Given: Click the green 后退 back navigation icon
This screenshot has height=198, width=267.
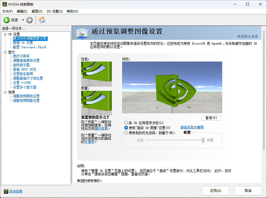Looking at the screenshot, I should [6, 20].
